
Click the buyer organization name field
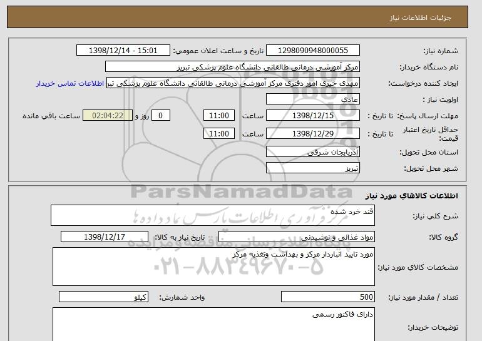tap(232, 67)
